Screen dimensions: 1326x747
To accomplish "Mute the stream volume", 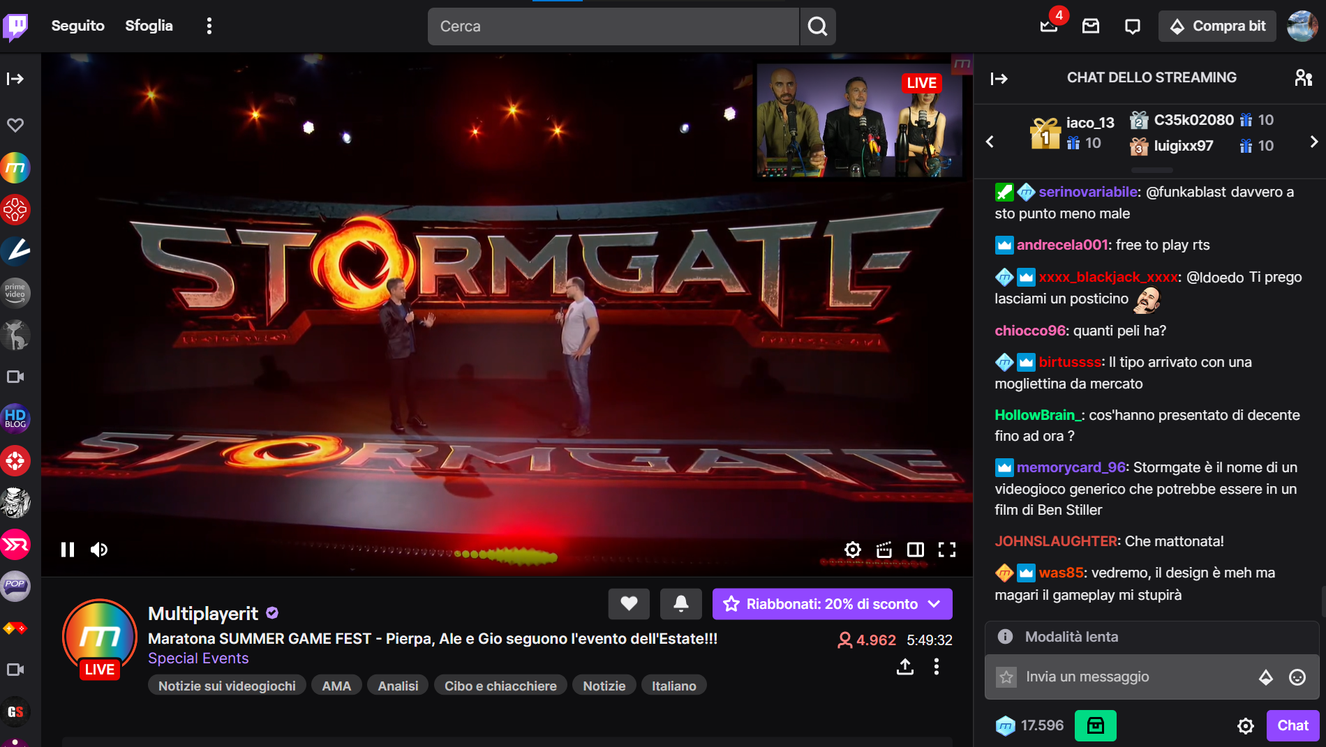I will tap(99, 550).
